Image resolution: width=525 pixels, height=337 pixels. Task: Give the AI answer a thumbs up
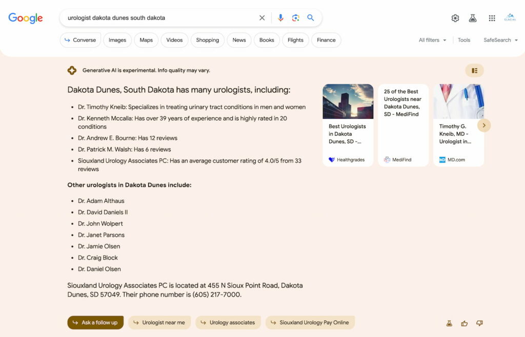[x=464, y=323]
